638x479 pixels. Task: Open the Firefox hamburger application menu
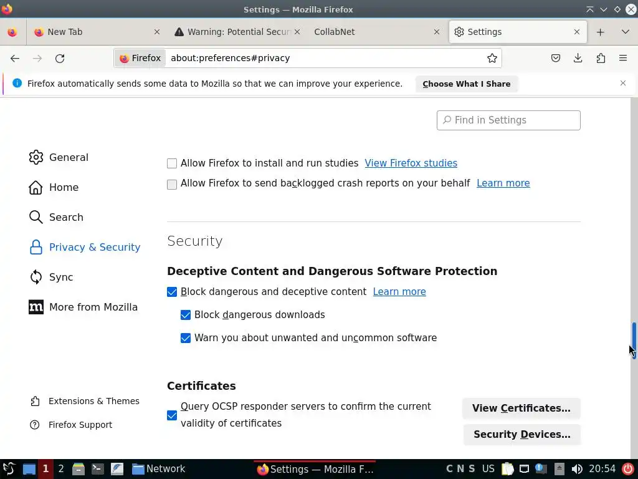click(623, 58)
